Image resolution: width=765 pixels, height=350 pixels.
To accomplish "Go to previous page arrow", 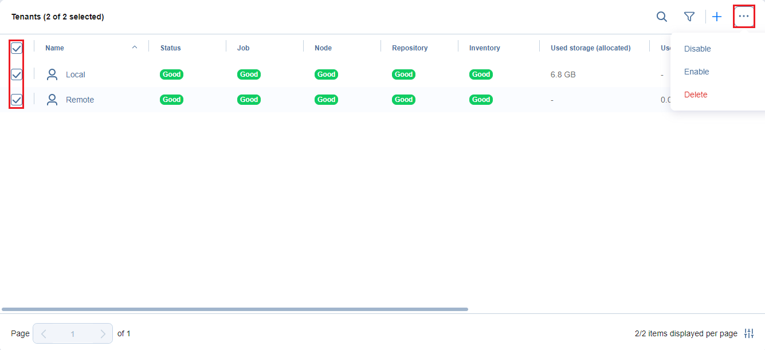I will (x=44, y=333).
